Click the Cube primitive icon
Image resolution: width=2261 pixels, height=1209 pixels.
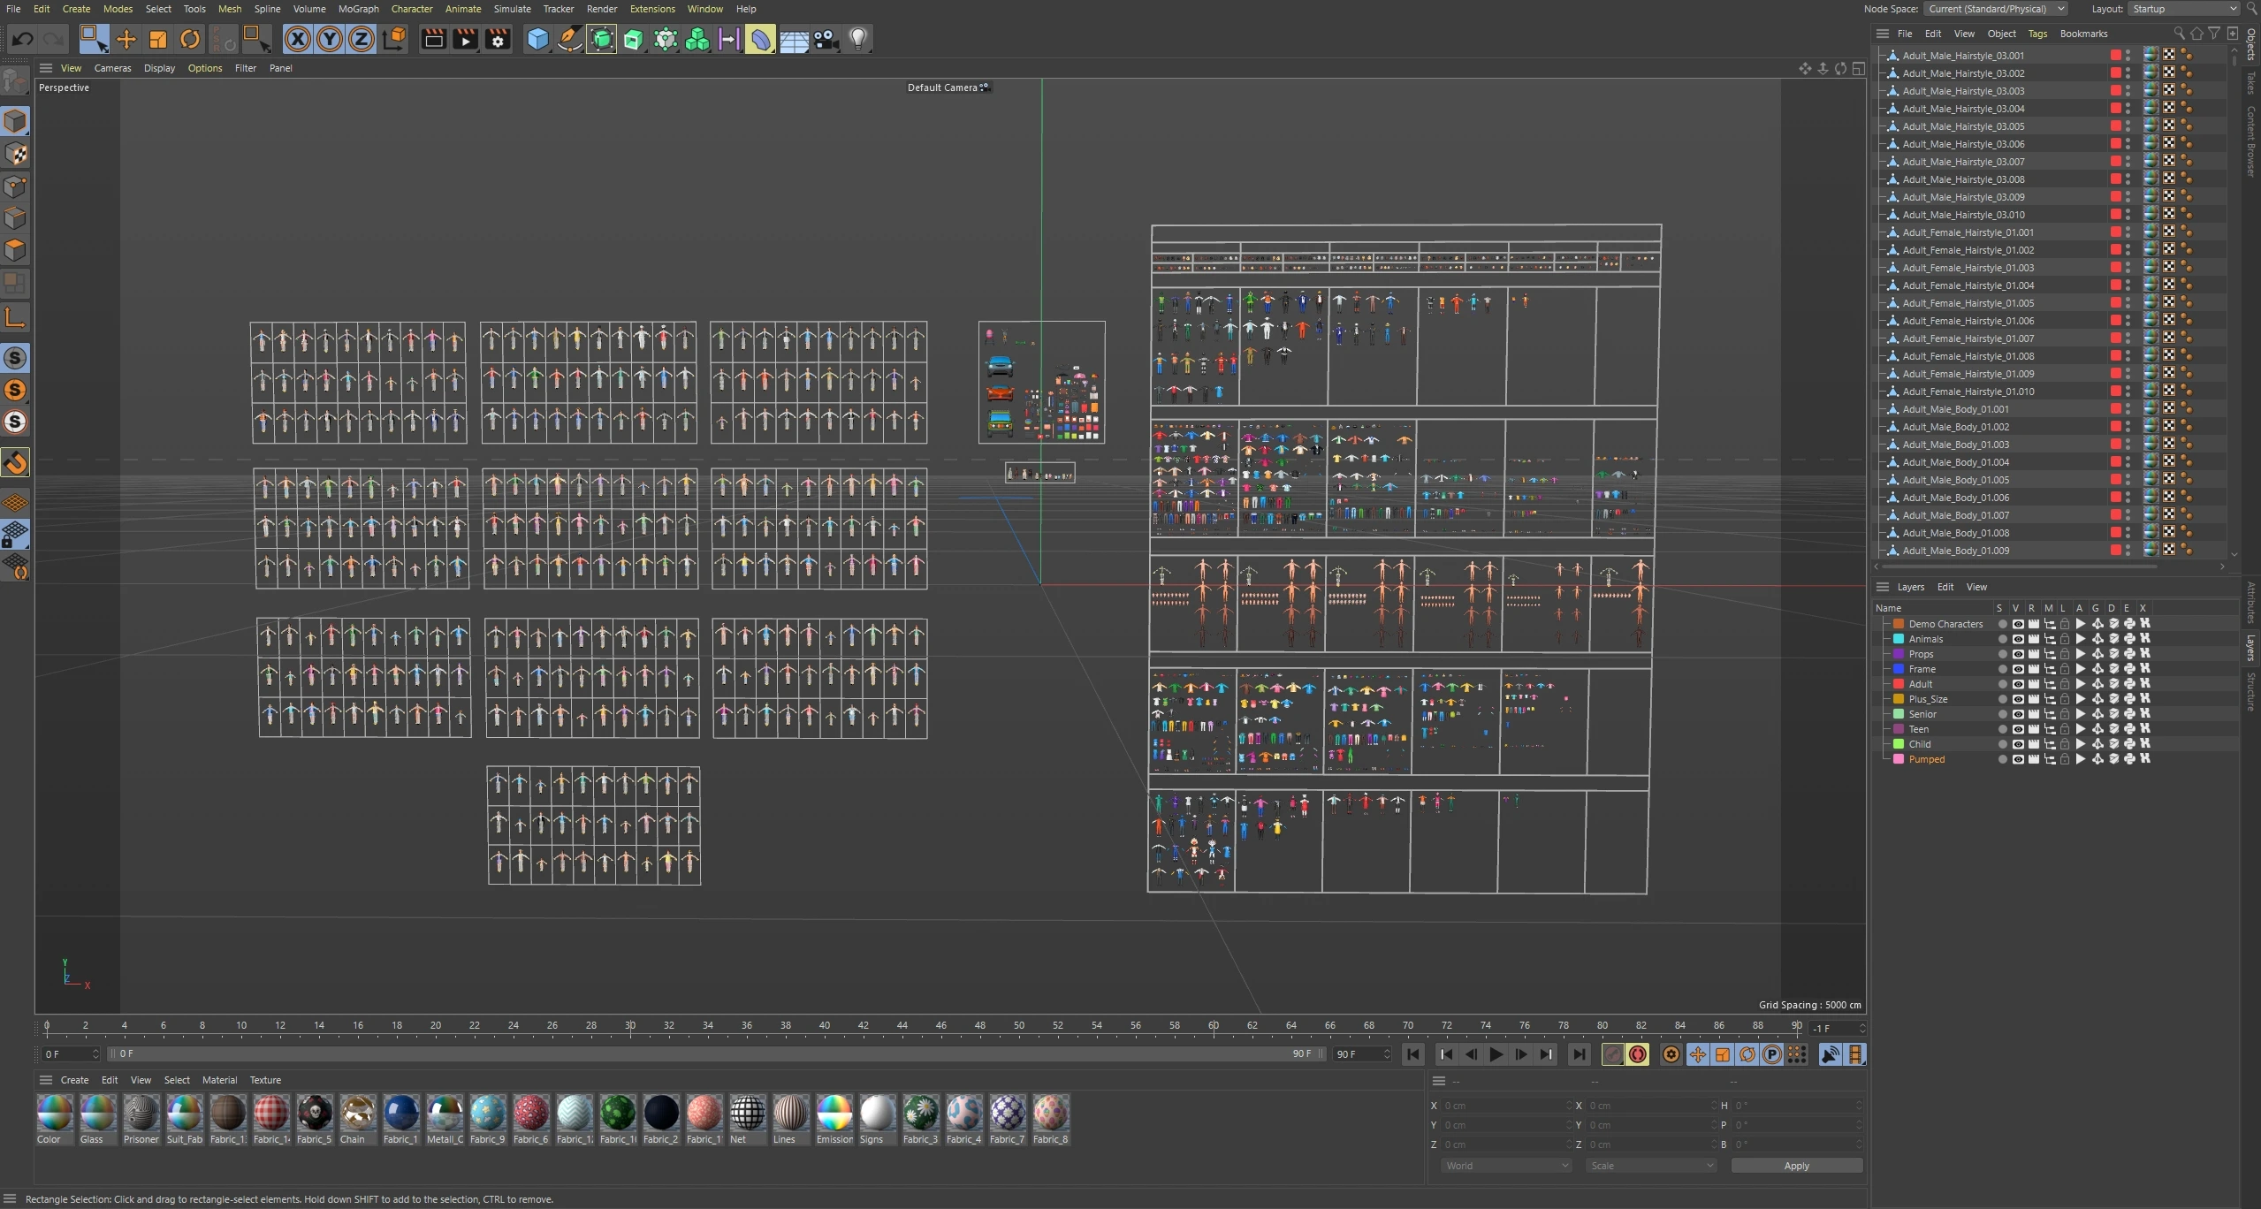(537, 39)
